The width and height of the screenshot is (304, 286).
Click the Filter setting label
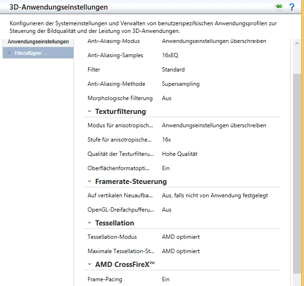tap(94, 70)
